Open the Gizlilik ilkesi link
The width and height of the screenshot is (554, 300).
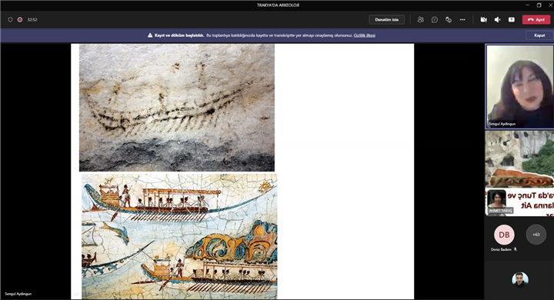(x=364, y=35)
